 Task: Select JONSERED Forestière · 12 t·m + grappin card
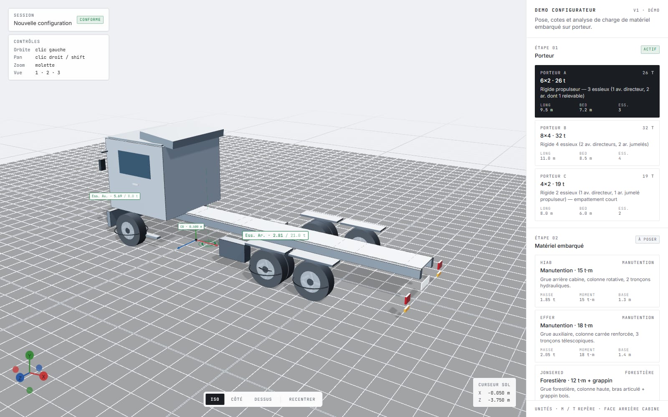[597, 383]
